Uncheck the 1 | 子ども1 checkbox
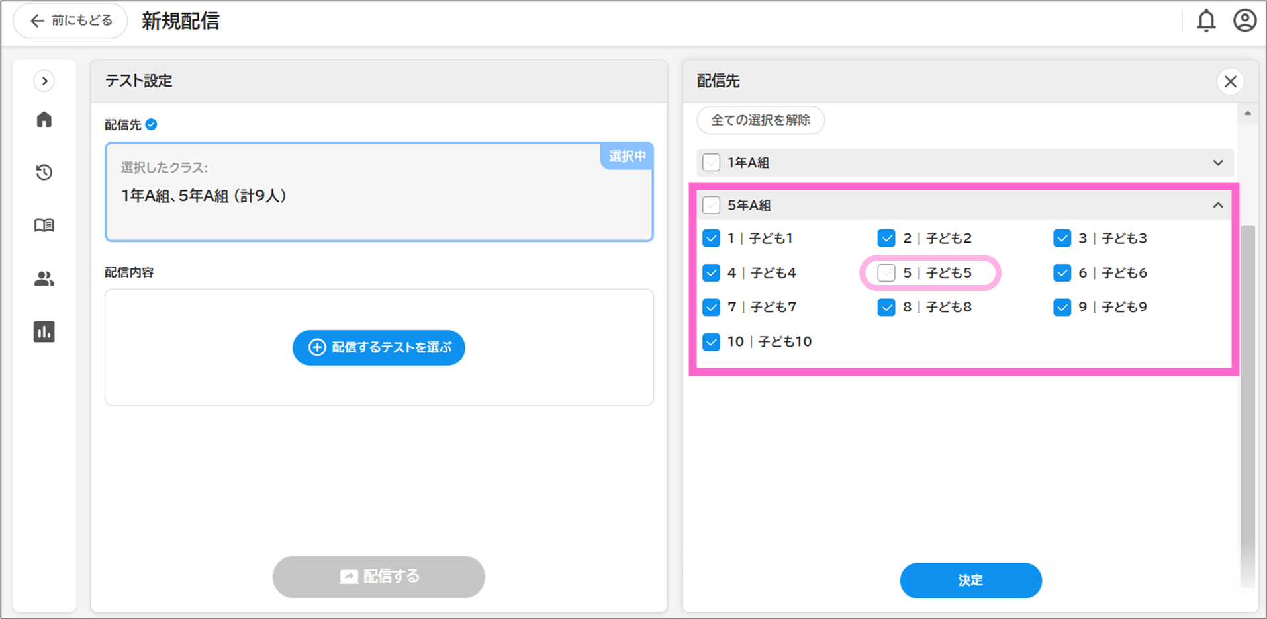Image resolution: width=1267 pixels, height=619 pixels. coord(711,238)
